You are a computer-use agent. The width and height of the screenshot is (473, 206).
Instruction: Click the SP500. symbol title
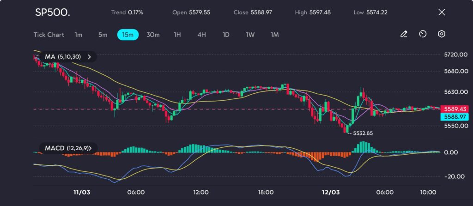click(53, 12)
